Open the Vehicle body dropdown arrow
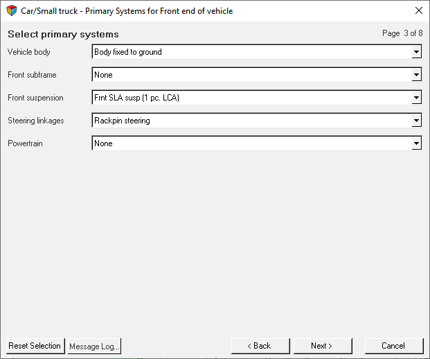 point(416,52)
